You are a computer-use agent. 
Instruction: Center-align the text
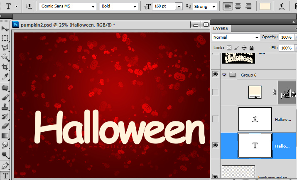238,6
